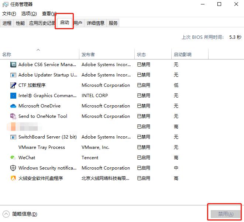
Task: Minimize the Task Manager window
Action: tap(202, 4)
